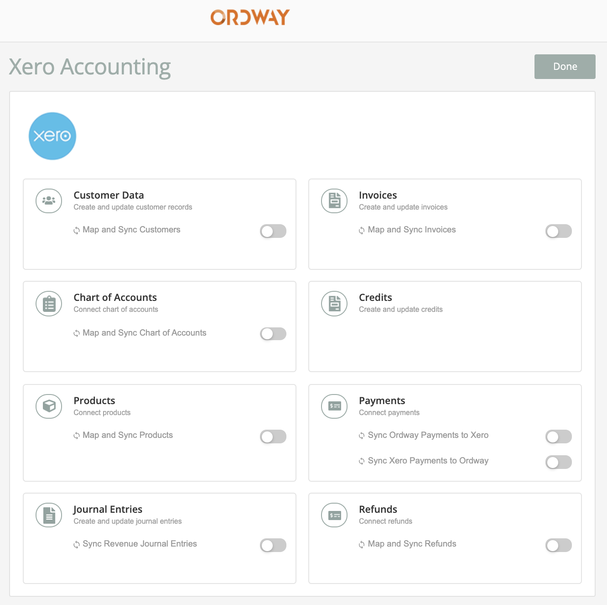This screenshot has height=605, width=607.
Task: Select the Credits card heading
Action: click(375, 298)
